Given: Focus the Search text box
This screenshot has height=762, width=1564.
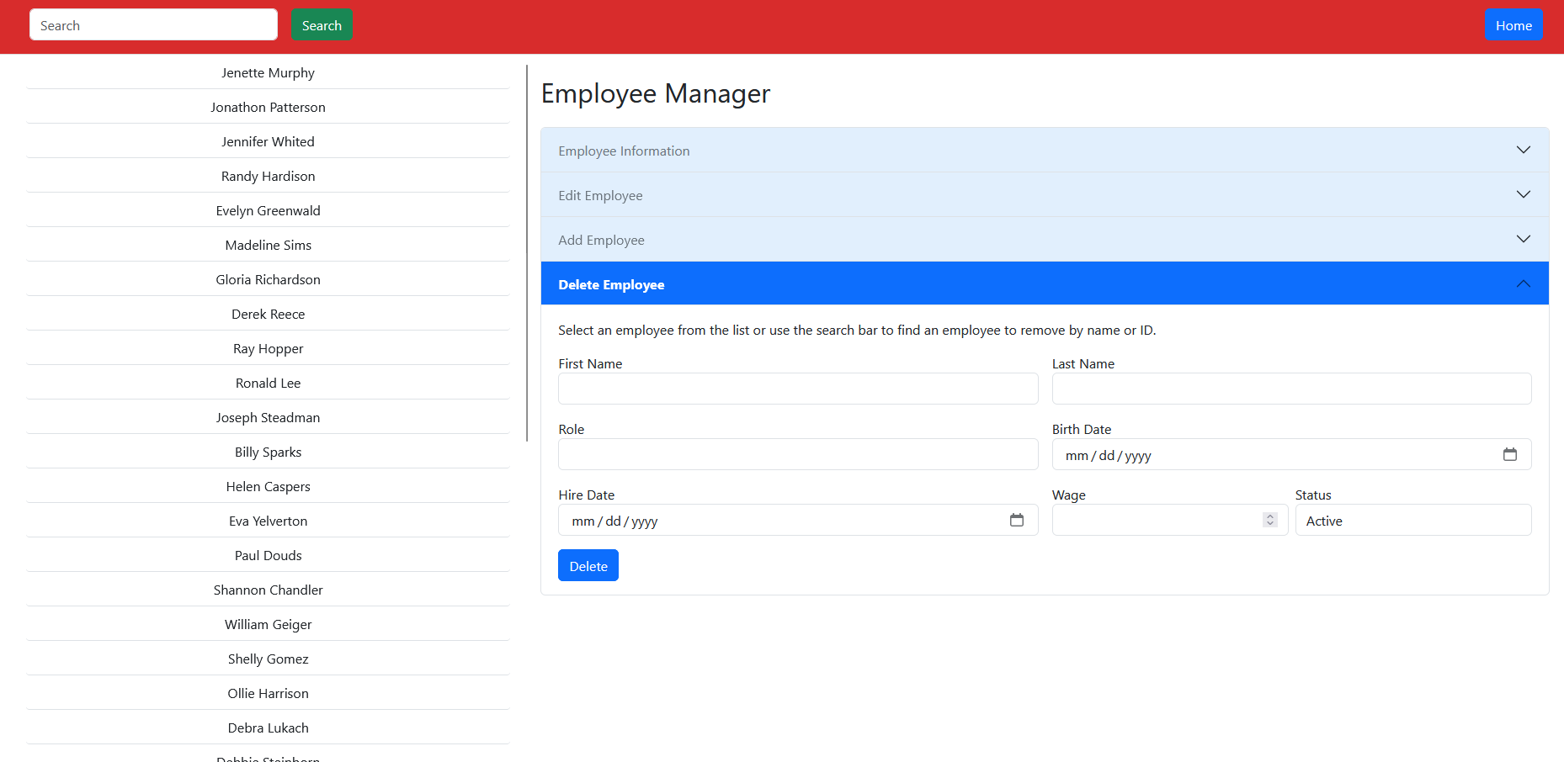Looking at the screenshot, I should click(153, 25).
